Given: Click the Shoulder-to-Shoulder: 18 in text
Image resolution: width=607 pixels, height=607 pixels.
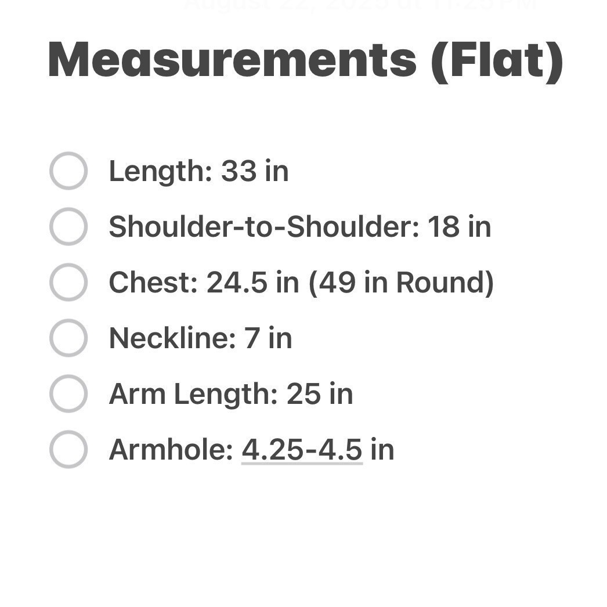Looking at the screenshot, I should coord(299,227).
